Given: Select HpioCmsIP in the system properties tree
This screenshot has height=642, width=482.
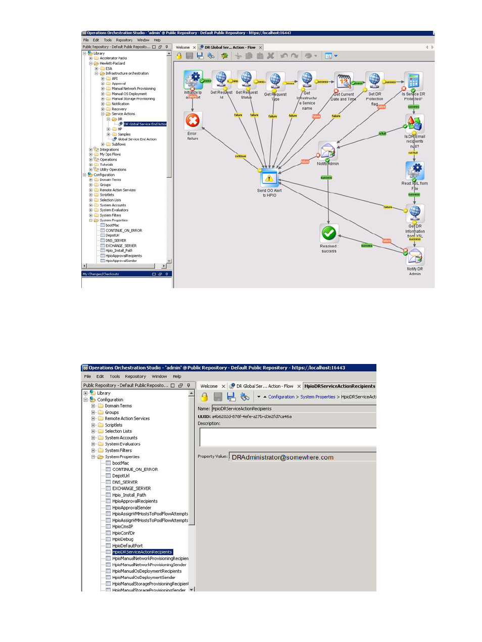Looking at the screenshot, I should tap(123, 527).
